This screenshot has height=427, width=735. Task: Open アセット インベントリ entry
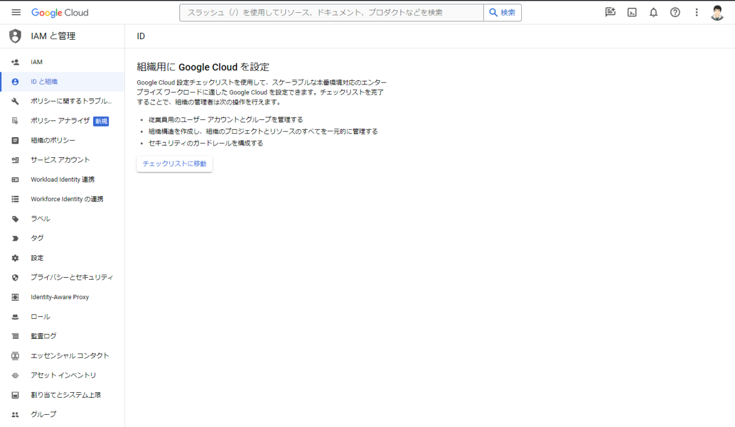pos(62,375)
